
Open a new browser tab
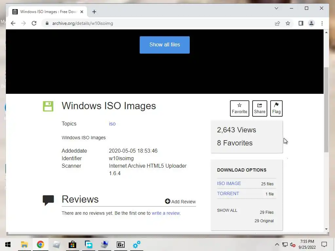[x=94, y=12]
